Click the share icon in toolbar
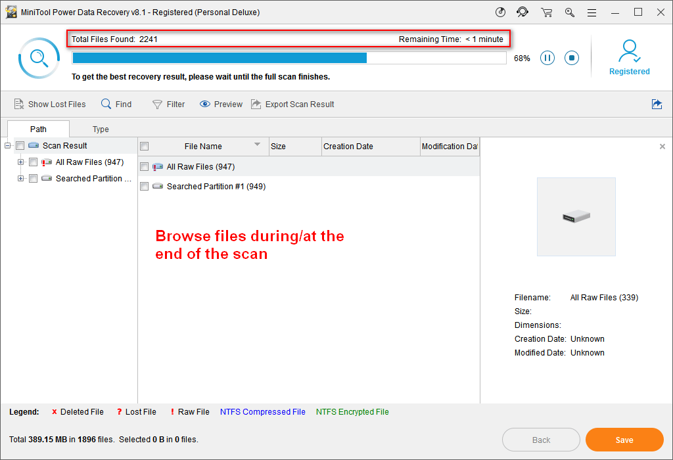This screenshot has height=460, width=673. pos(657,104)
